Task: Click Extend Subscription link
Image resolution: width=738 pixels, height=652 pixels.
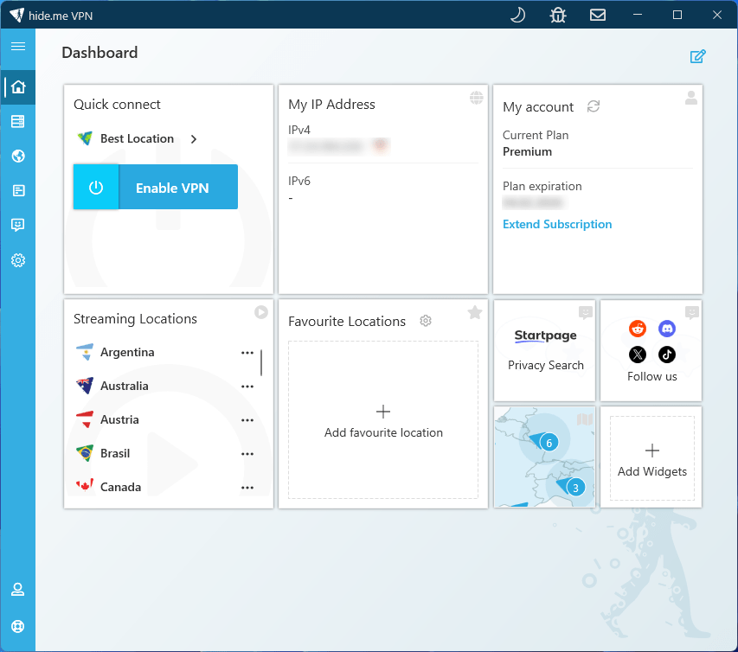Action: (x=557, y=224)
